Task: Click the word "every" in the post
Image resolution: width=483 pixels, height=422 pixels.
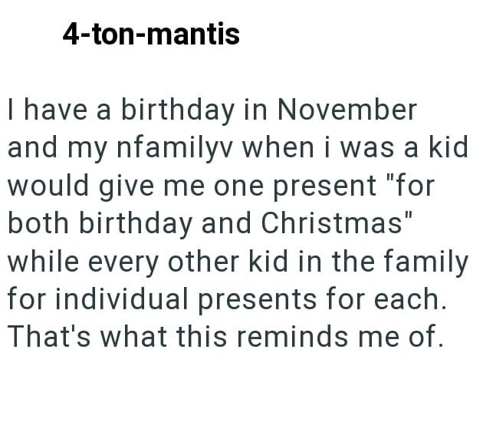Action: point(116,261)
